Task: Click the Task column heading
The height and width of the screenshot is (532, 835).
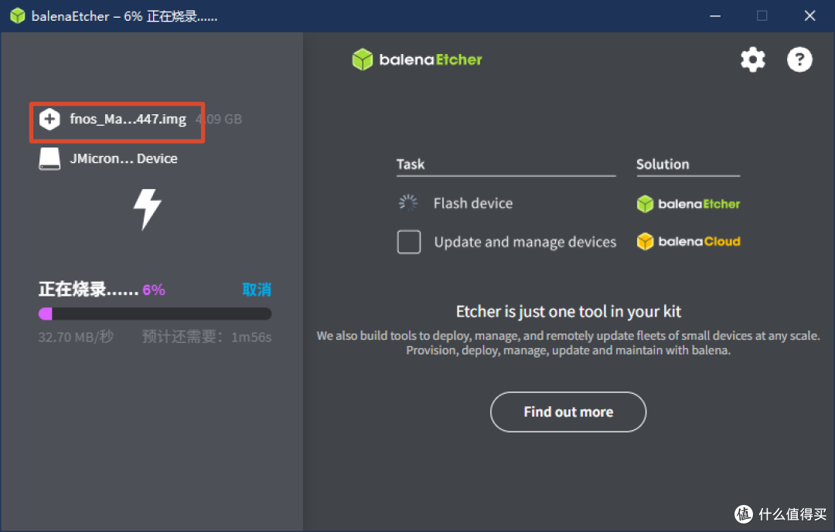Action: coord(411,164)
